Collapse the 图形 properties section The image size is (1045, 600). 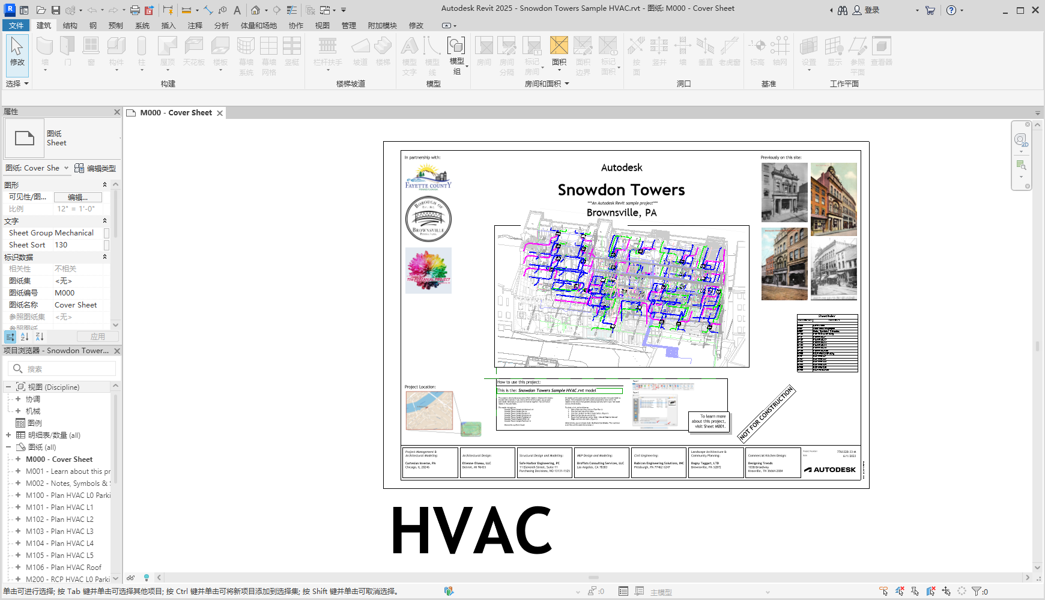click(x=104, y=185)
